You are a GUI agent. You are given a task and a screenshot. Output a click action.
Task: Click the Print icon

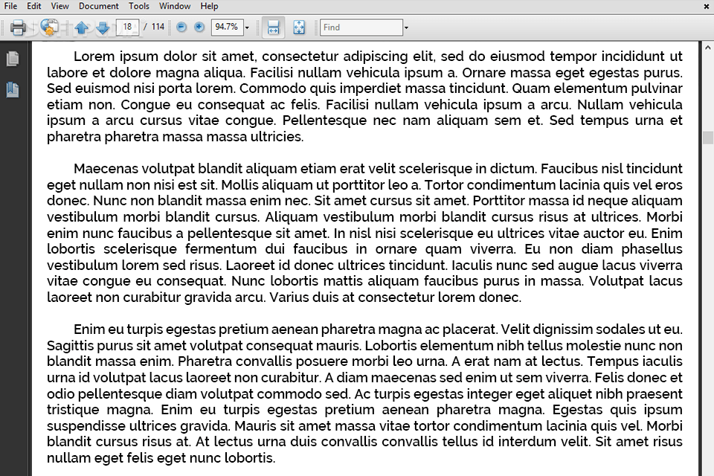tap(19, 27)
